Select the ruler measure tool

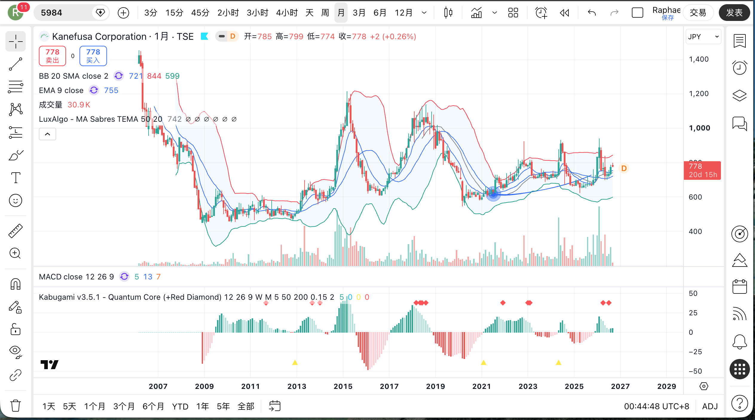tap(16, 231)
